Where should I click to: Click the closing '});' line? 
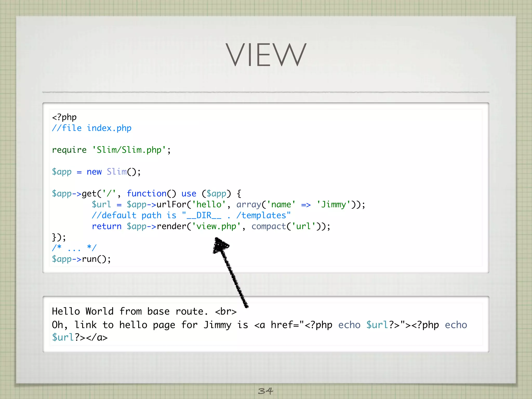pos(59,237)
